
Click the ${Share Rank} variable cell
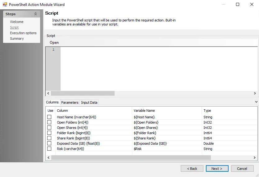pyautogui.click(x=167, y=138)
